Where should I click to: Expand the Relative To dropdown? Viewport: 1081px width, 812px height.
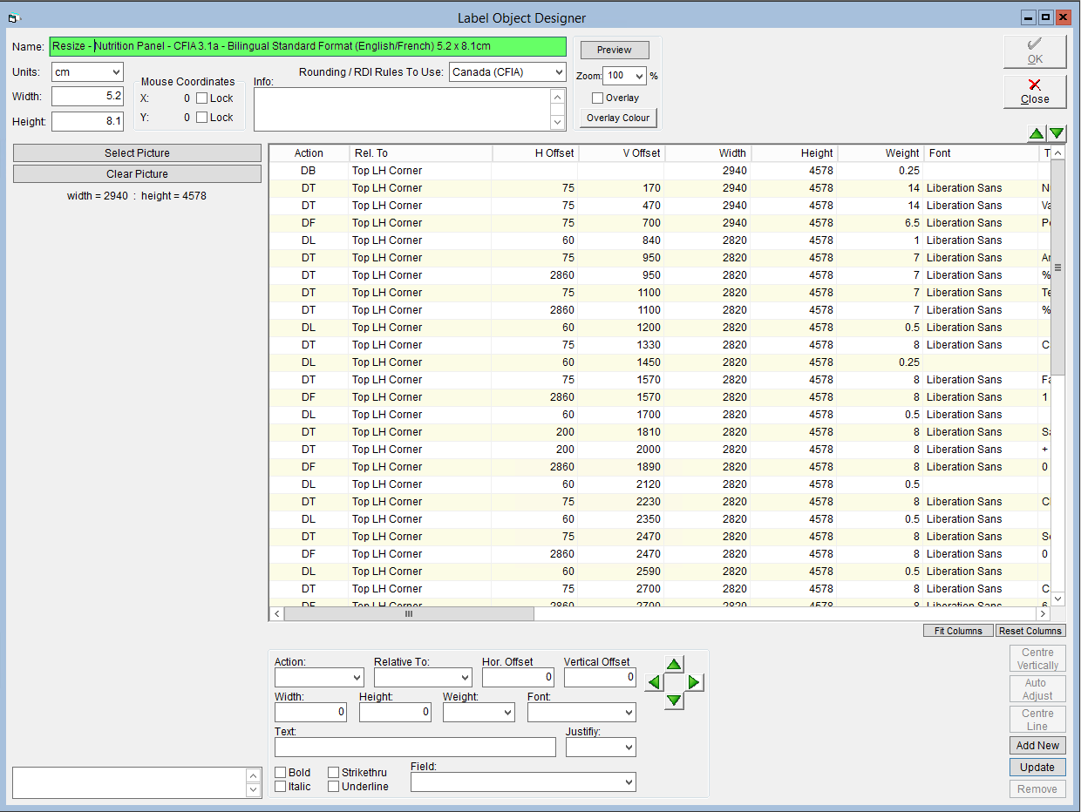point(423,678)
